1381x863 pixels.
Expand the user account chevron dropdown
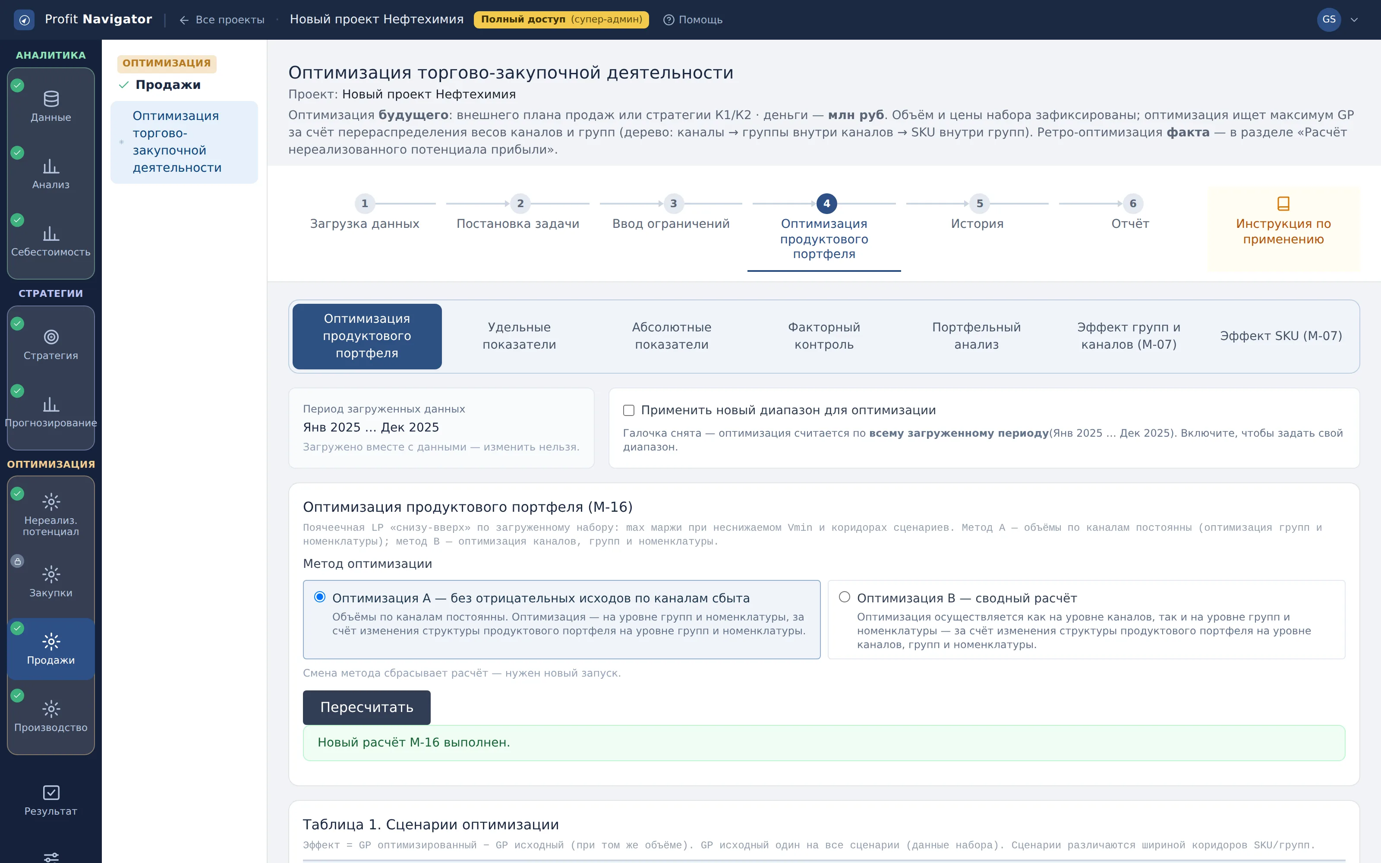pos(1354,20)
